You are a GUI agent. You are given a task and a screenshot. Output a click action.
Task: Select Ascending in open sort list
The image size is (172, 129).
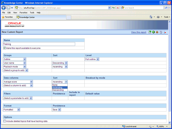point(60,87)
